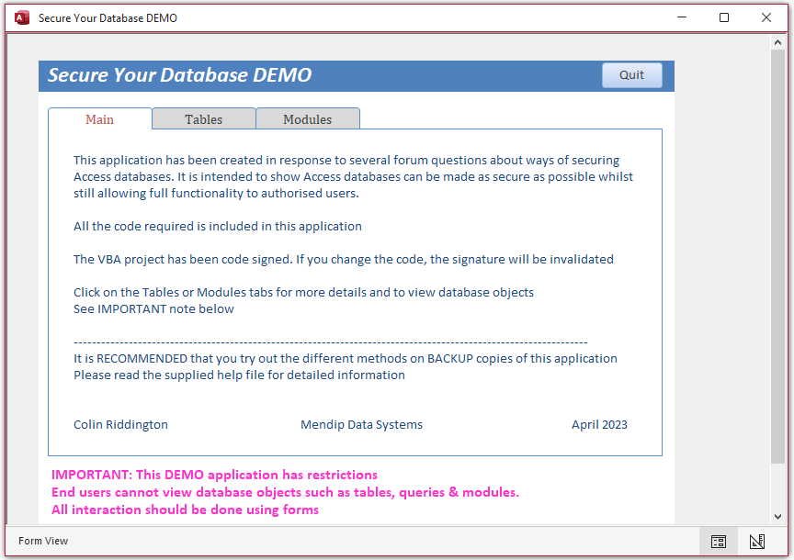
Task: Click the Mendip Data Systems label
Action: click(361, 424)
